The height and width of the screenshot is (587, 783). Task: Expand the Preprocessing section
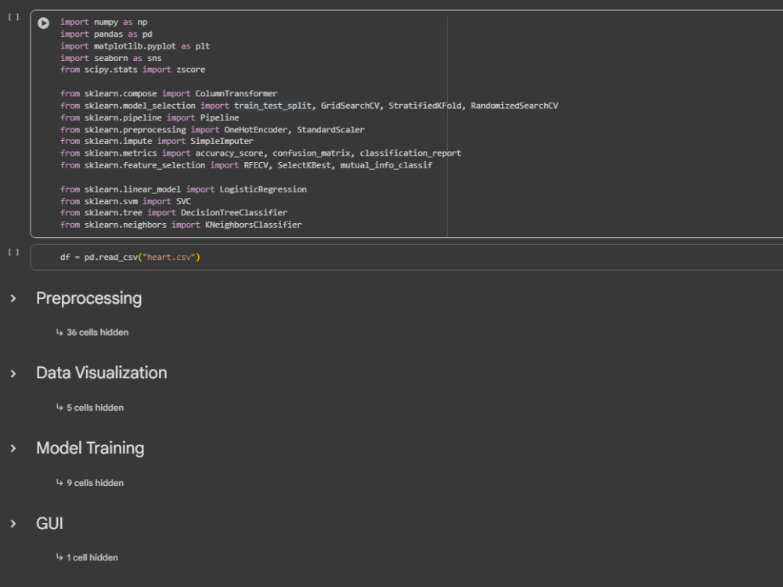[x=13, y=298]
